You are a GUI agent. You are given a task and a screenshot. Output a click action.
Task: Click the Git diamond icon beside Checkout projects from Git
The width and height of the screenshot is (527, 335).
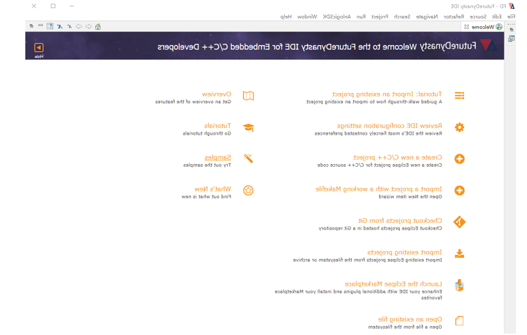459,222
